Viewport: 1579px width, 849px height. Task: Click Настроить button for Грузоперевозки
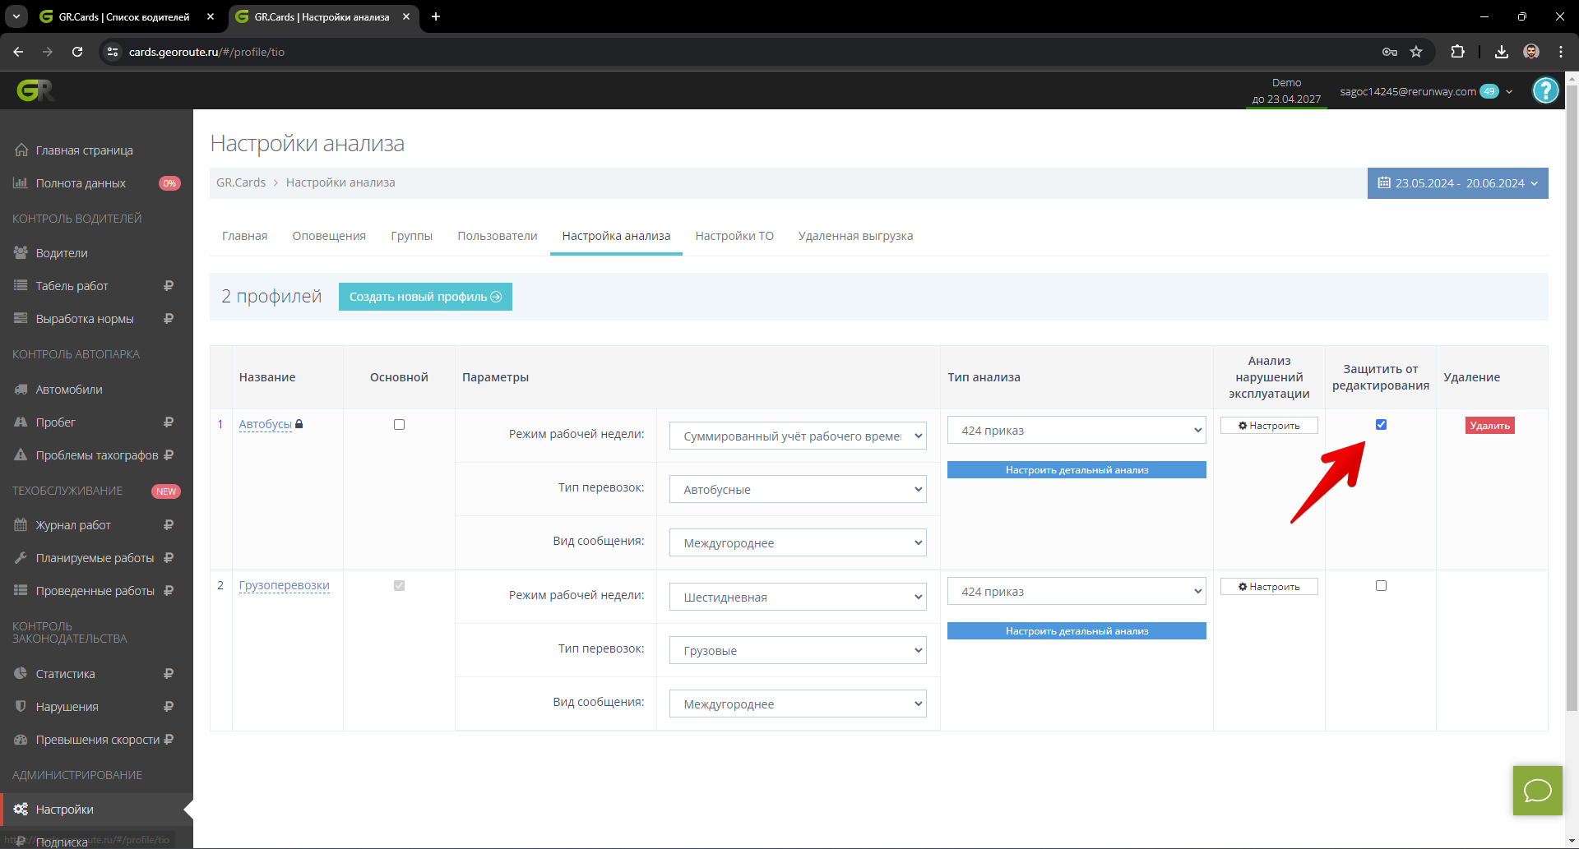click(1269, 587)
